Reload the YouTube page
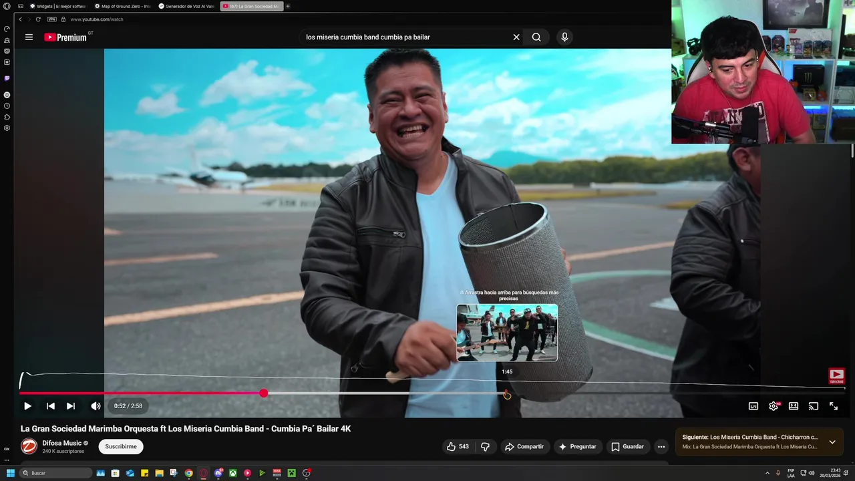 click(x=38, y=19)
